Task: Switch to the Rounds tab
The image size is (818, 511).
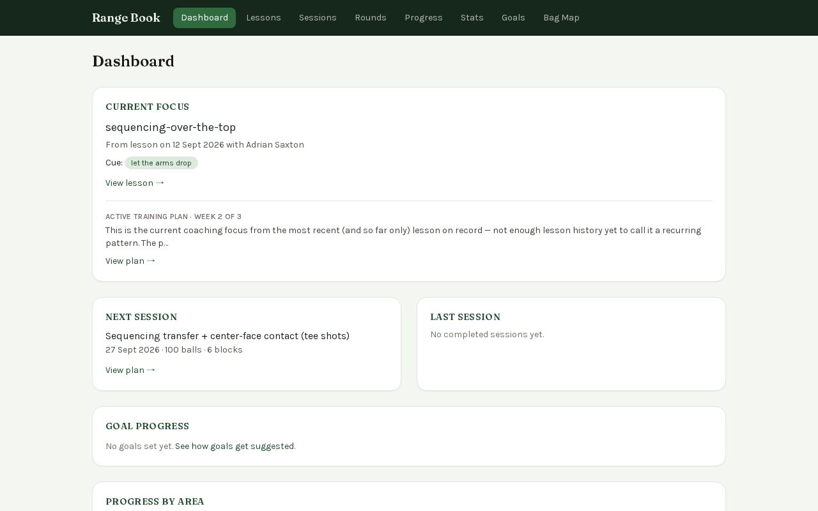Action: tap(371, 18)
